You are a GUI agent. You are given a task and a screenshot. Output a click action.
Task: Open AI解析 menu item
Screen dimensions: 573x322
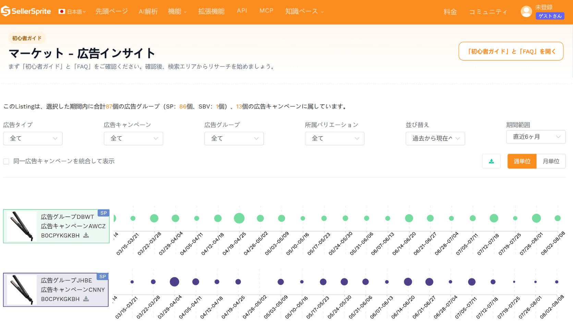148,11
